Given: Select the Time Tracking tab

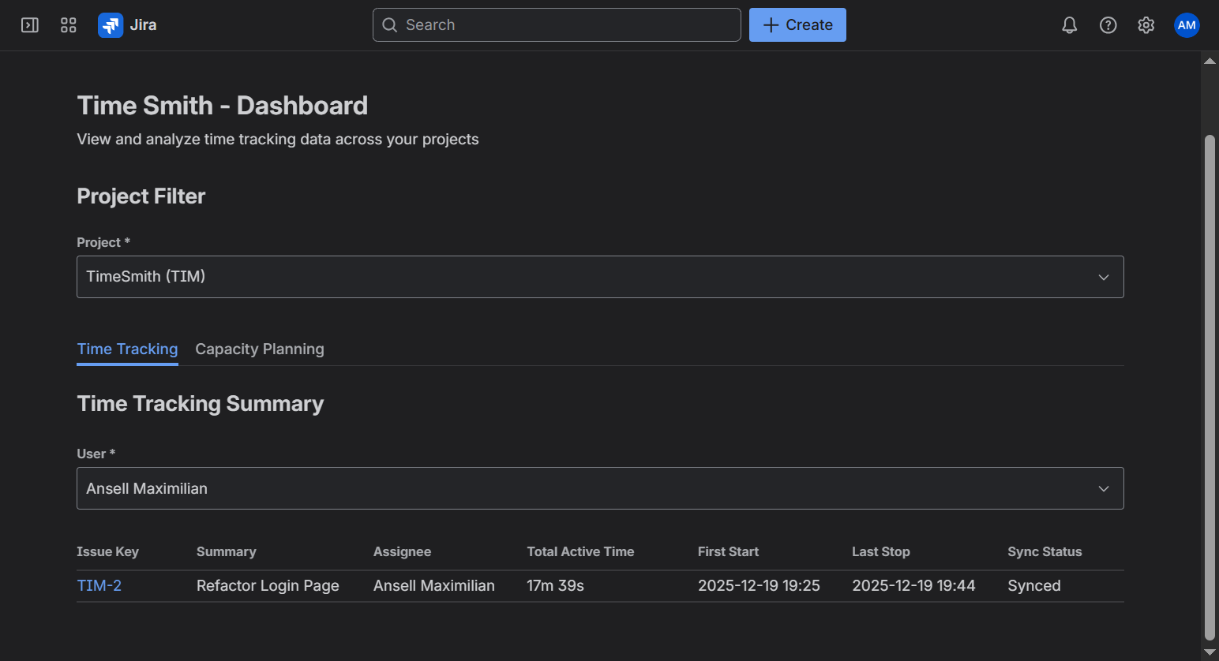Looking at the screenshot, I should click(127, 349).
